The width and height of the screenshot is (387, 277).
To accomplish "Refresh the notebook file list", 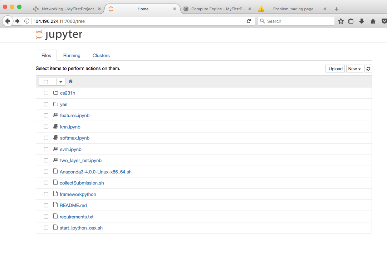I will tap(368, 69).
